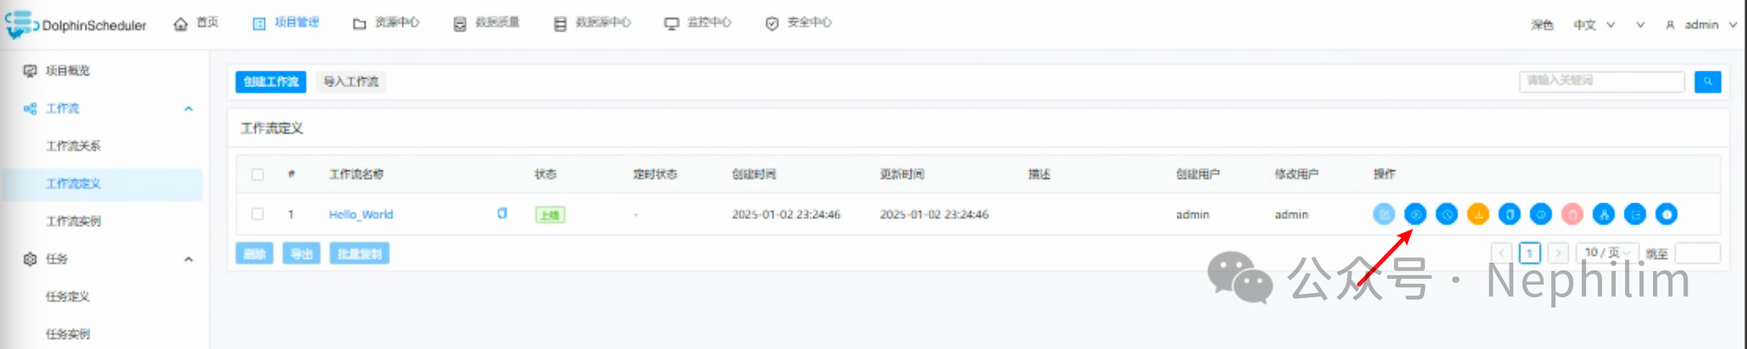The image size is (1747, 349).
Task: Collapse the 工作流 sidebar group
Action: [x=188, y=108]
